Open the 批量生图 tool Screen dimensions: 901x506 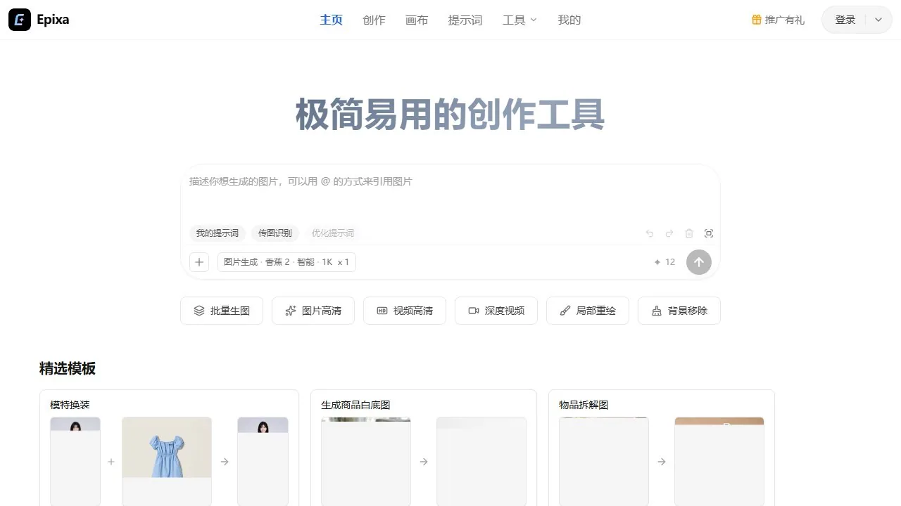coord(222,311)
